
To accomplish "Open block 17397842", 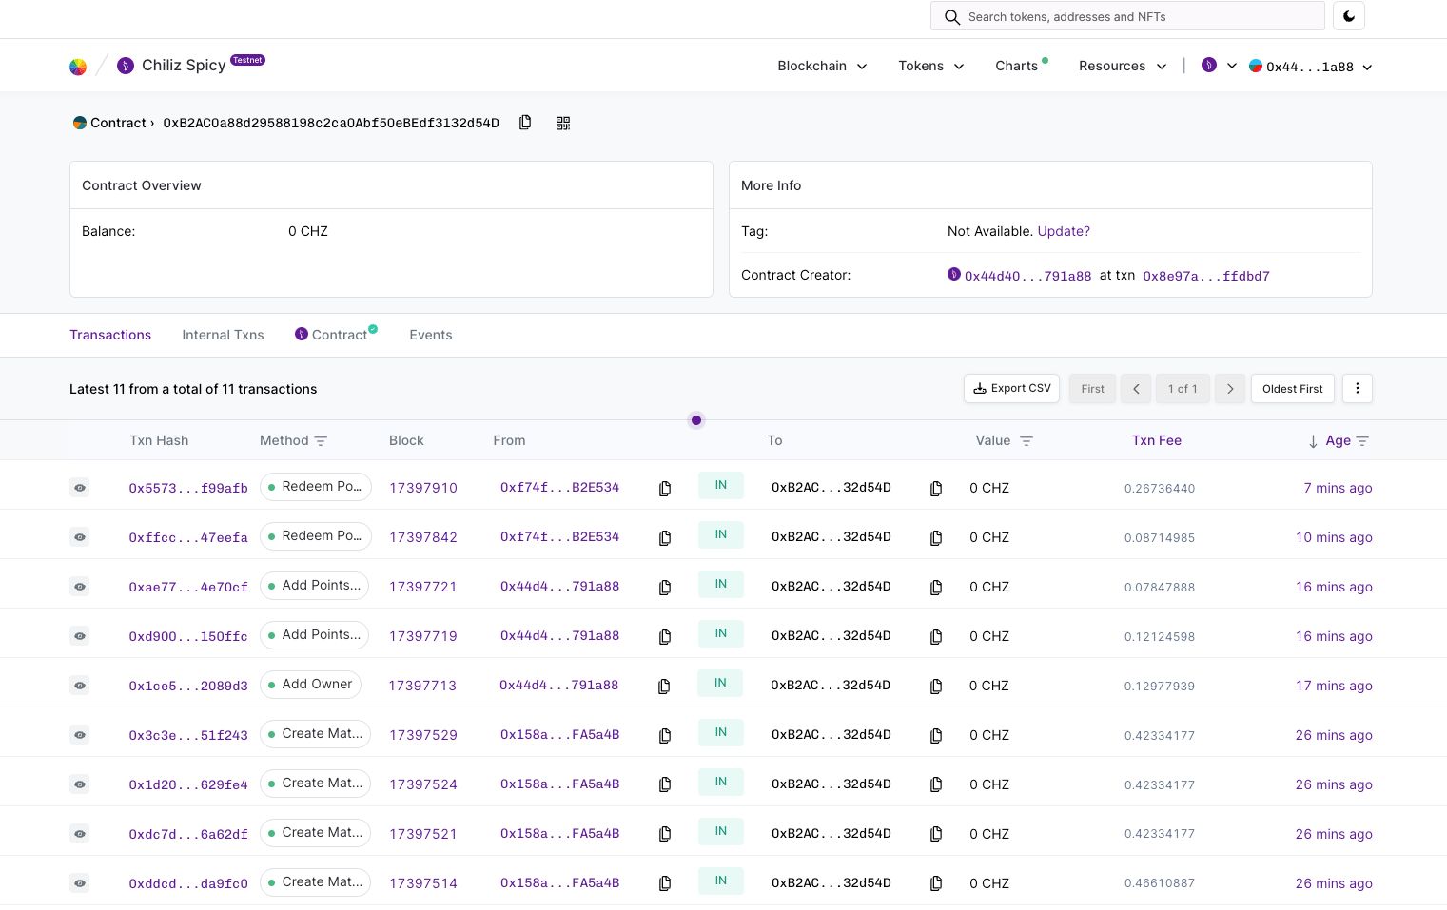I will (x=423, y=537).
